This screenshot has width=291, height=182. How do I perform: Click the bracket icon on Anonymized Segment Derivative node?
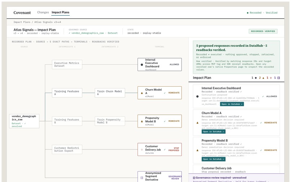142,178
